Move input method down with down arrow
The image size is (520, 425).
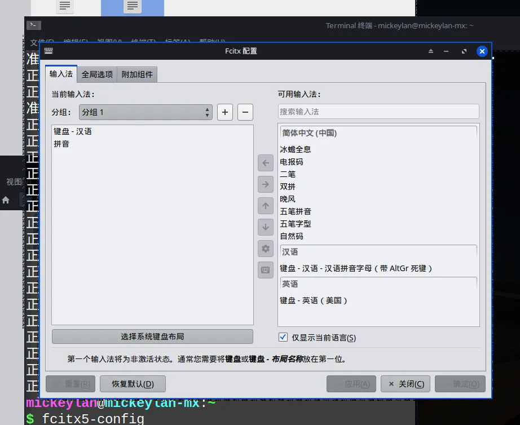(x=265, y=227)
